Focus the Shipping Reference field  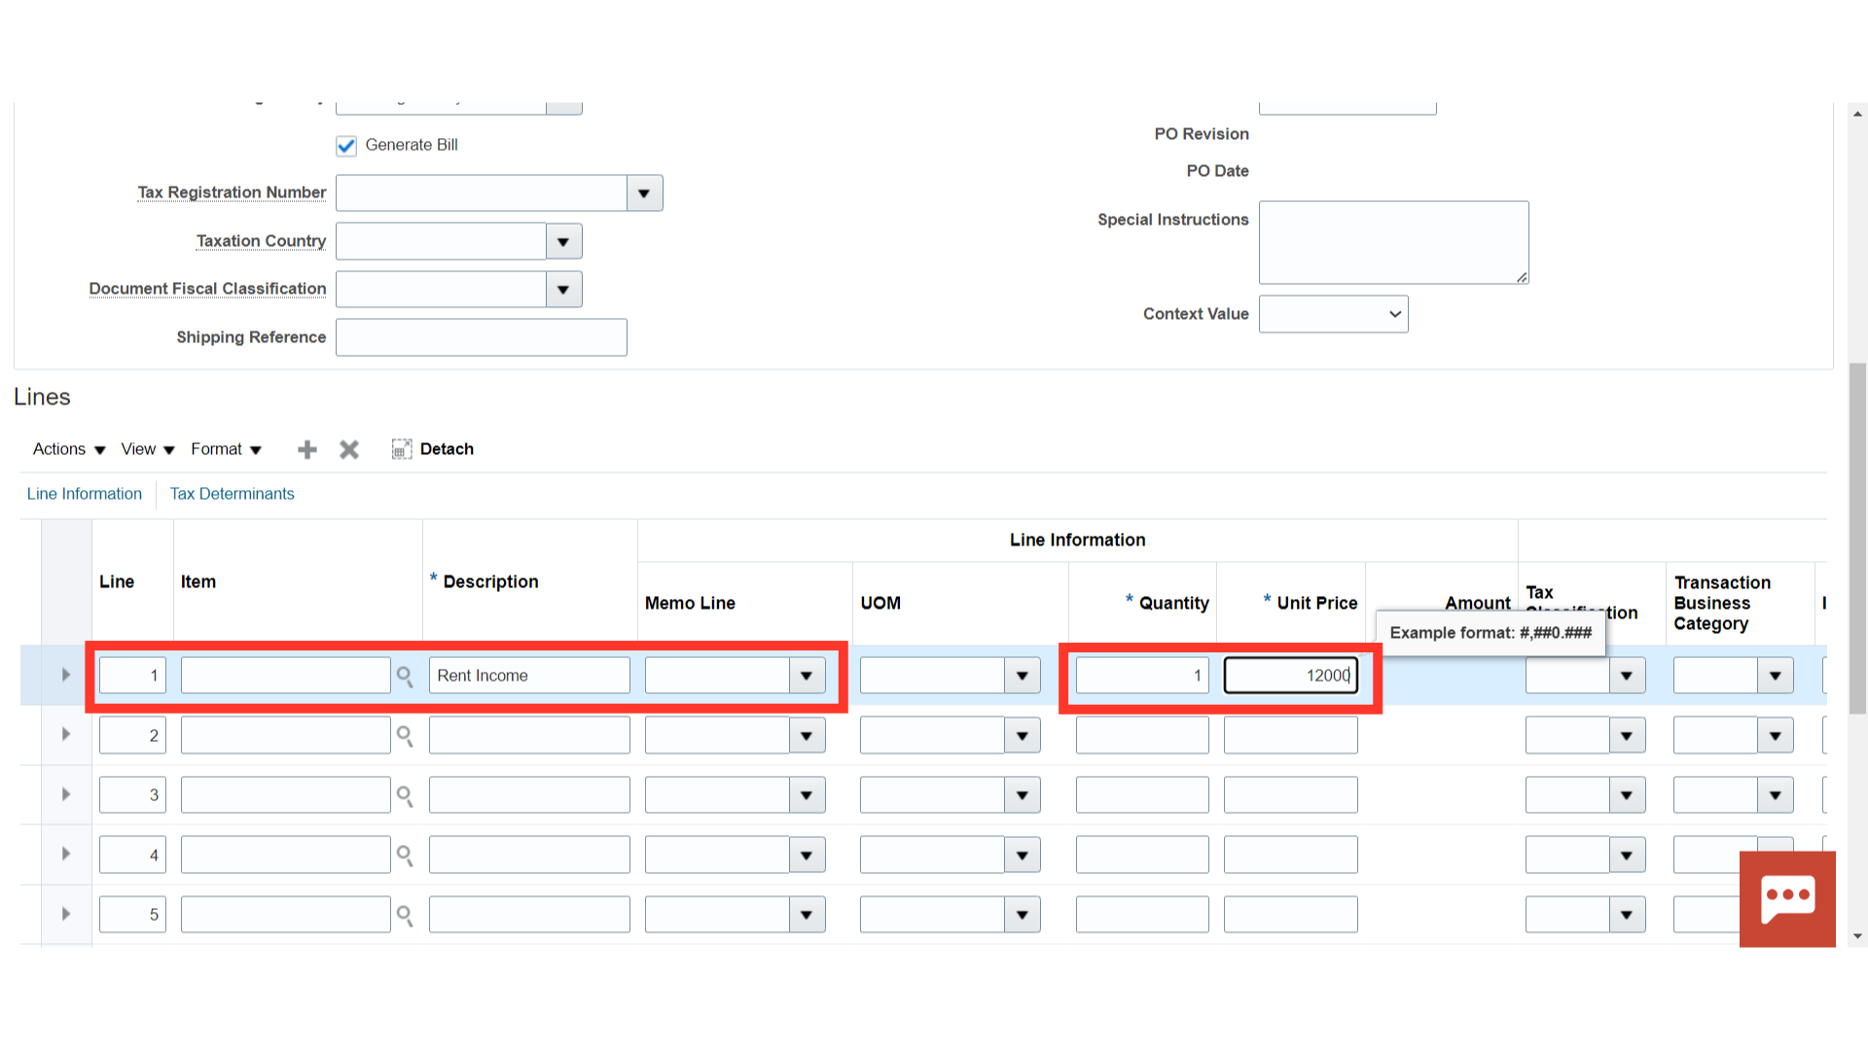point(482,337)
